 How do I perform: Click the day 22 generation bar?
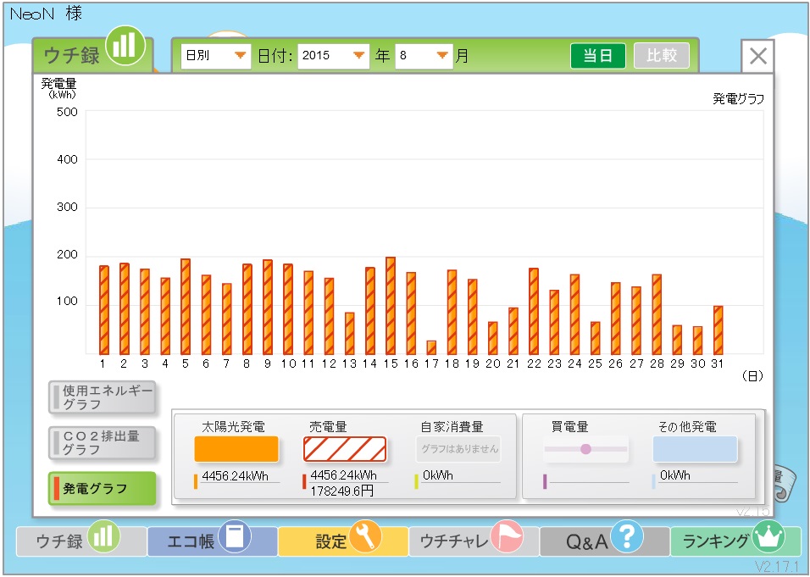[x=534, y=312]
